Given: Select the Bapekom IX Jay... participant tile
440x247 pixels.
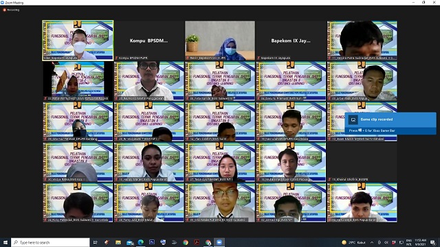Looking at the screenshot, I should click(291, 40).
